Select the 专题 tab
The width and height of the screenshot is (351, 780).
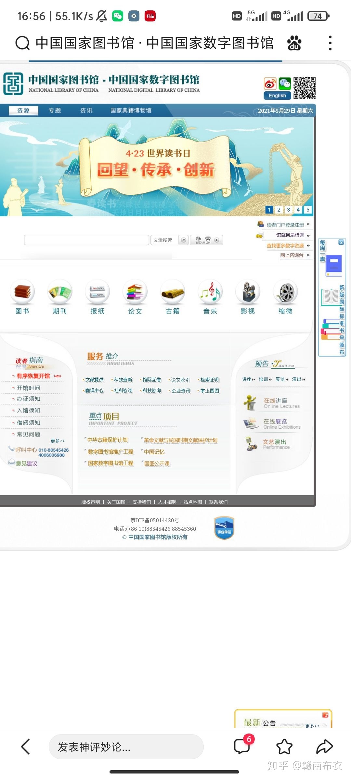(55, 110)
